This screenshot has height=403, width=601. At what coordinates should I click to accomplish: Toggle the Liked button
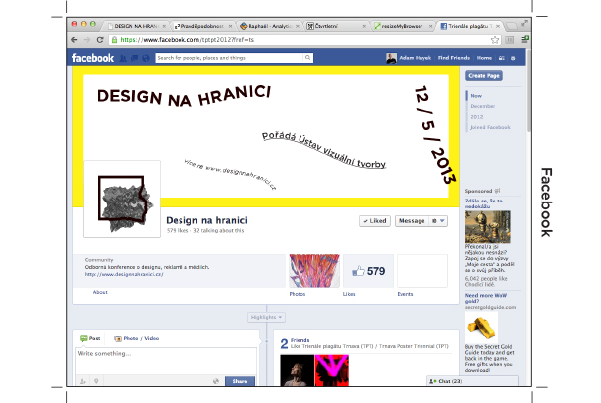[x=375, y=221]
